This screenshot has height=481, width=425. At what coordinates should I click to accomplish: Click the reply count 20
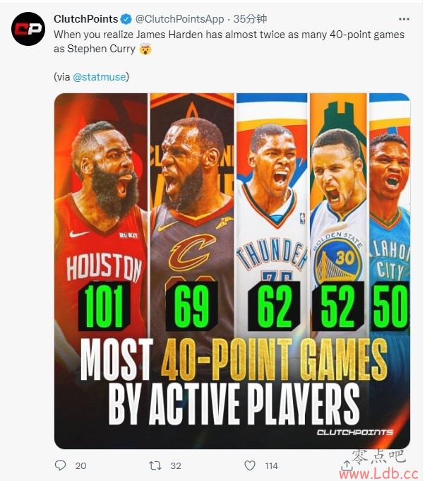click(x=80, y=466)
